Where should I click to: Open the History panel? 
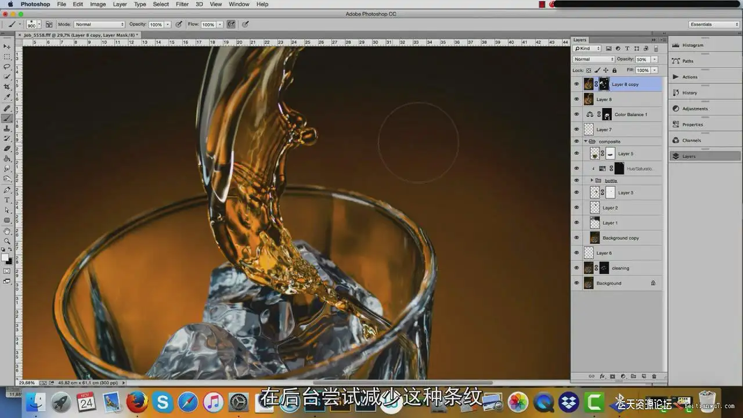click(x=690, y=93)
